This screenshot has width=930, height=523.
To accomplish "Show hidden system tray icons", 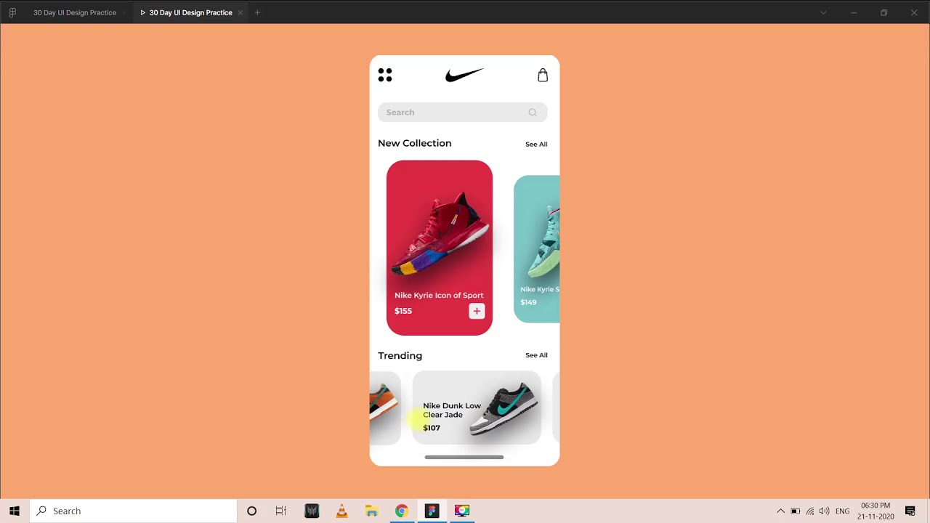I will tap(781, 511).
